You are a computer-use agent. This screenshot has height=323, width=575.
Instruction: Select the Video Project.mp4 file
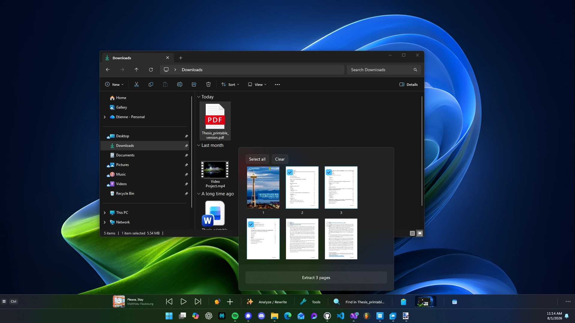[215, 174]
